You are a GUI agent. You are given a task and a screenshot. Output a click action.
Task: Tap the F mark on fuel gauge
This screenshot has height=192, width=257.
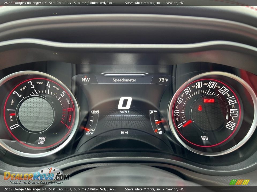point(152,113)
